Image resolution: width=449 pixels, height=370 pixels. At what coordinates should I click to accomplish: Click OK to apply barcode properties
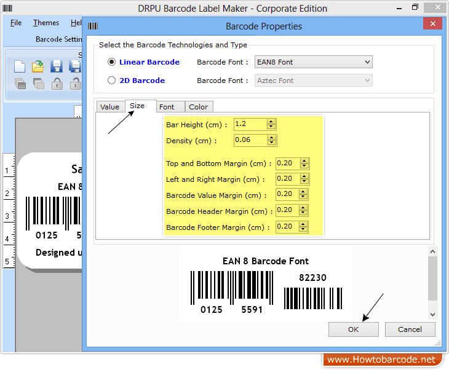354,329
